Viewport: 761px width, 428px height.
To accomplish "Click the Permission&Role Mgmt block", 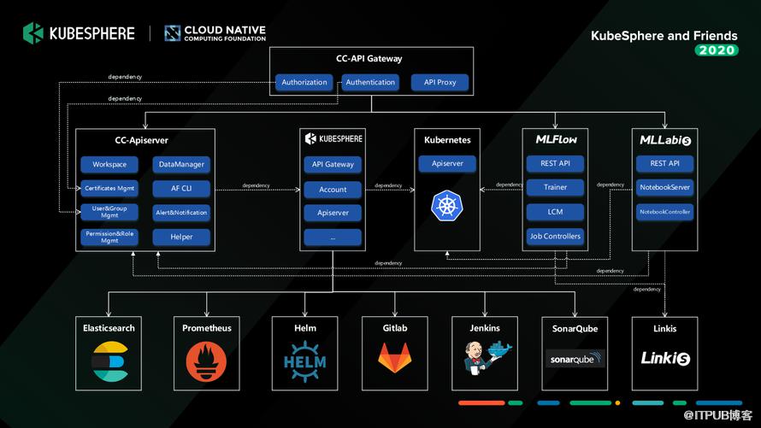I will tap(109, 237).
